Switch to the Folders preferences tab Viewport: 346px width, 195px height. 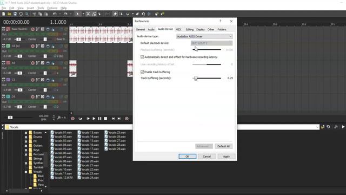[x=222, y=29]
